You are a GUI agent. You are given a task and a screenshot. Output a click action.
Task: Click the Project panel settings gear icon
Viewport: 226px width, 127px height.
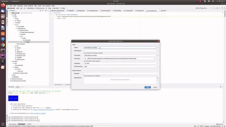click(x=46, y=11)
